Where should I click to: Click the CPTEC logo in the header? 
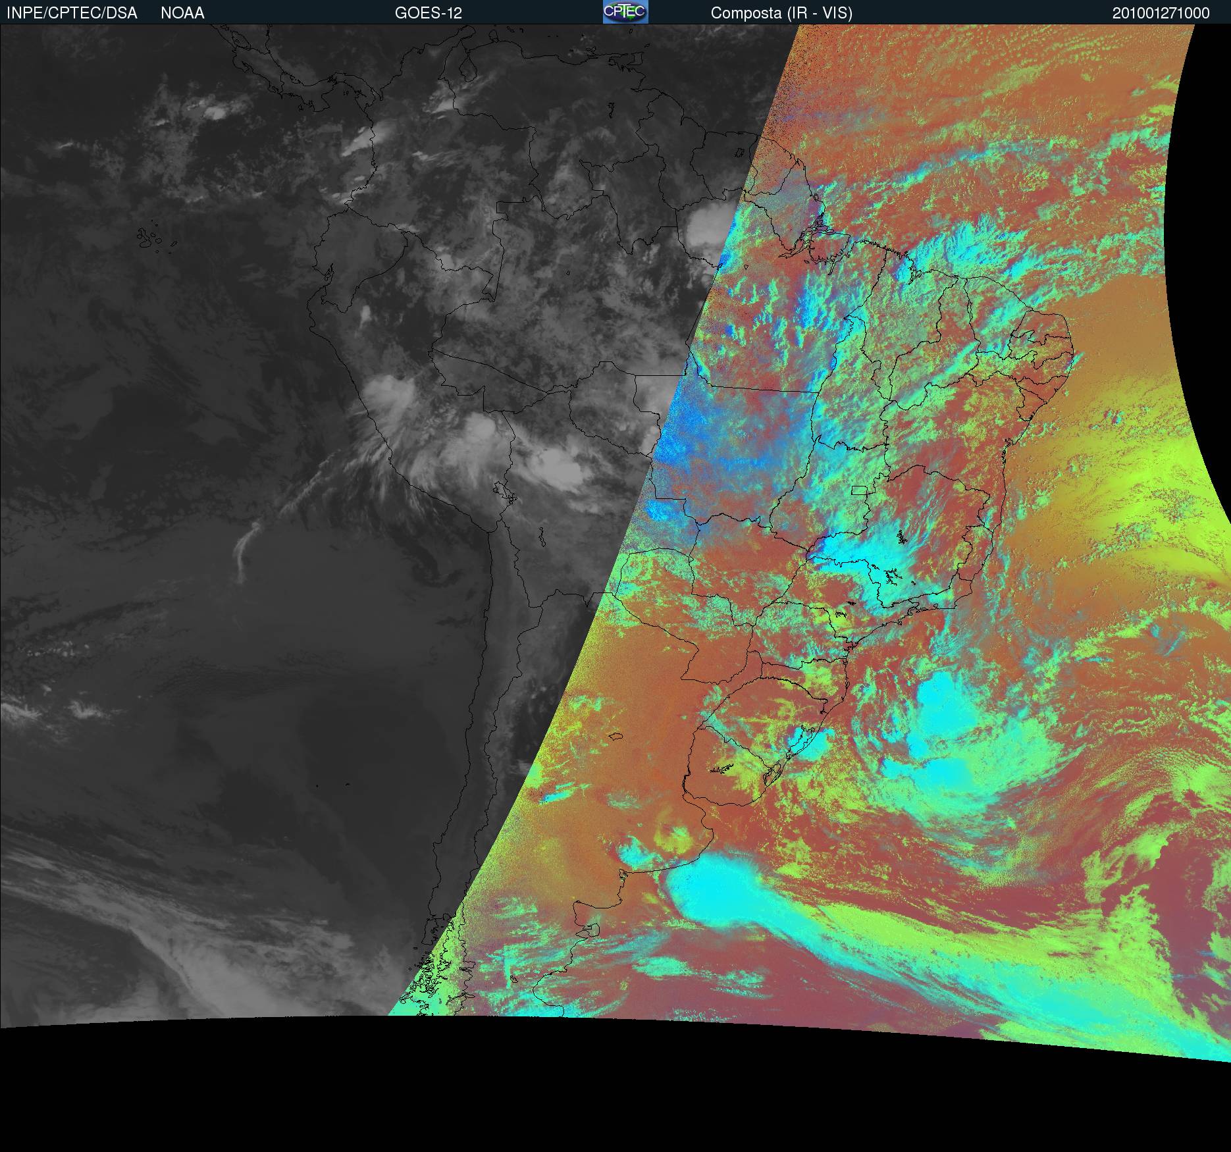pos(625,12)
